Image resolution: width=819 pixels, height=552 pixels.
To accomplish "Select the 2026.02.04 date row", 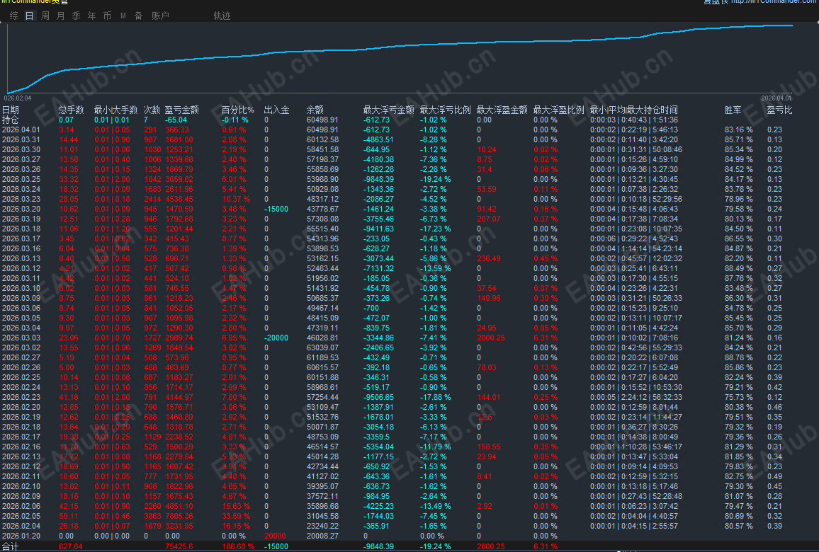I will coord(21,526).
